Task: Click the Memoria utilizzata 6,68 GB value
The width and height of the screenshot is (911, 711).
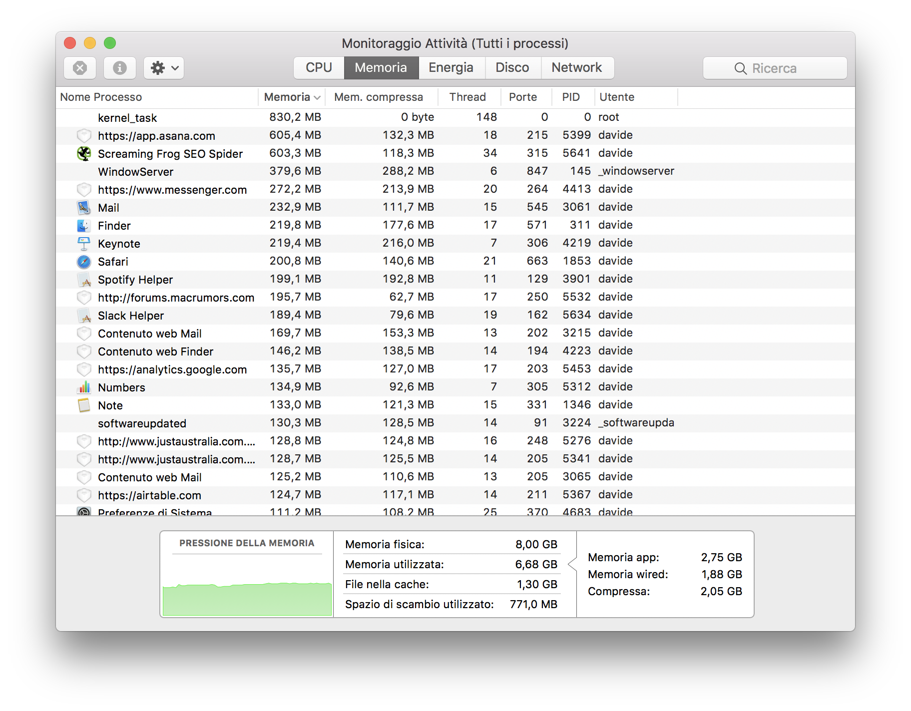Action: coord(536,564)
